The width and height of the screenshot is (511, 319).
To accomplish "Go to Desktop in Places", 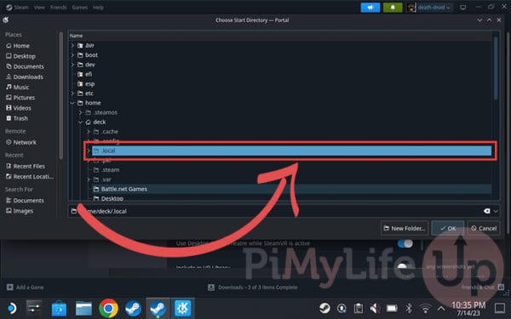I will [x=20, y=56].
